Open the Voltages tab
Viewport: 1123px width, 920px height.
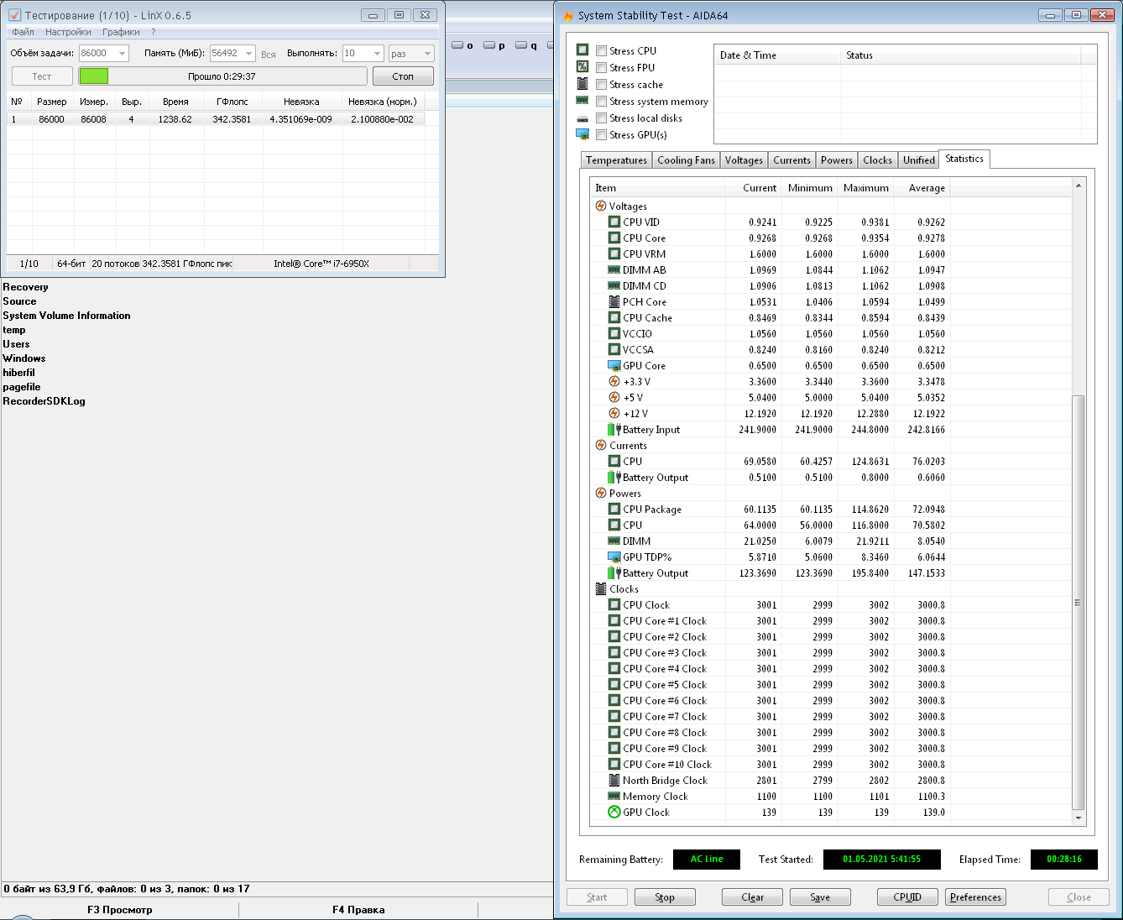tap(744, 160)
